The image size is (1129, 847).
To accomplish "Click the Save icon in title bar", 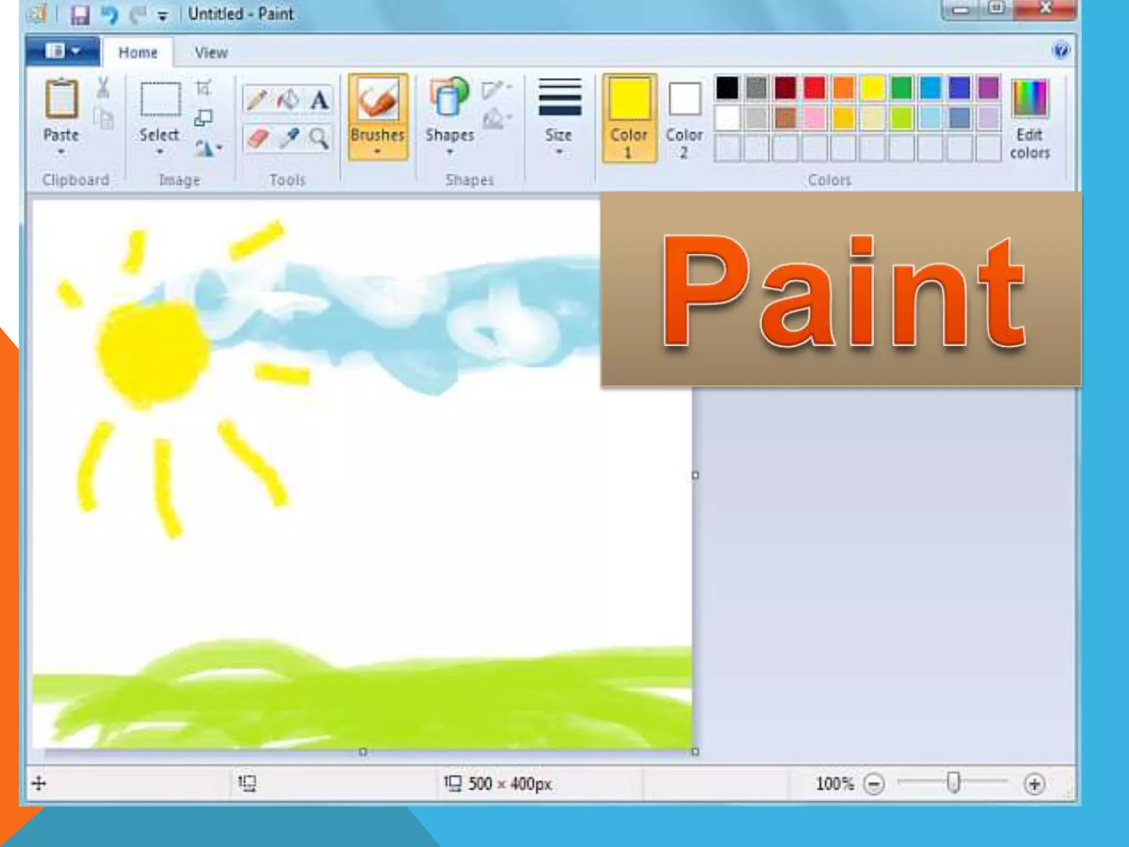I will point(80,15).
